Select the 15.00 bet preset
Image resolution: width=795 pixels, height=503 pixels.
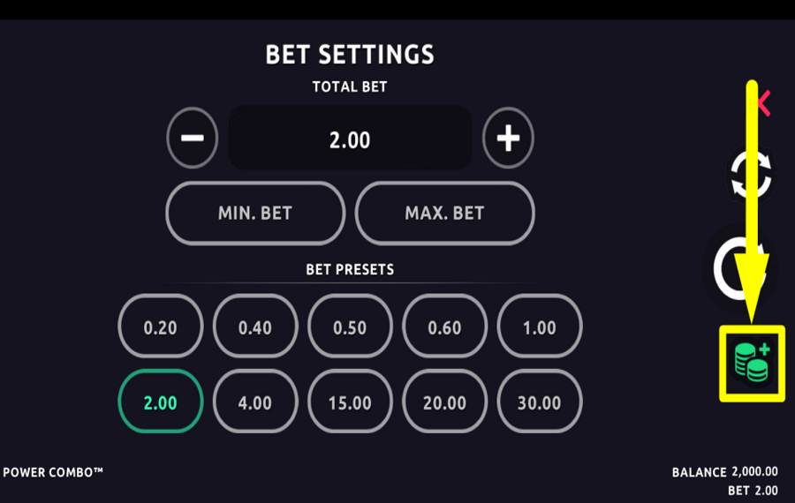[x=350, y=402]
